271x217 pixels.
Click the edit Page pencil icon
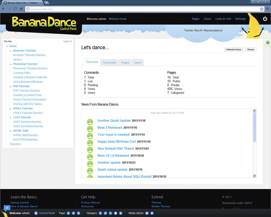(73, 213)
